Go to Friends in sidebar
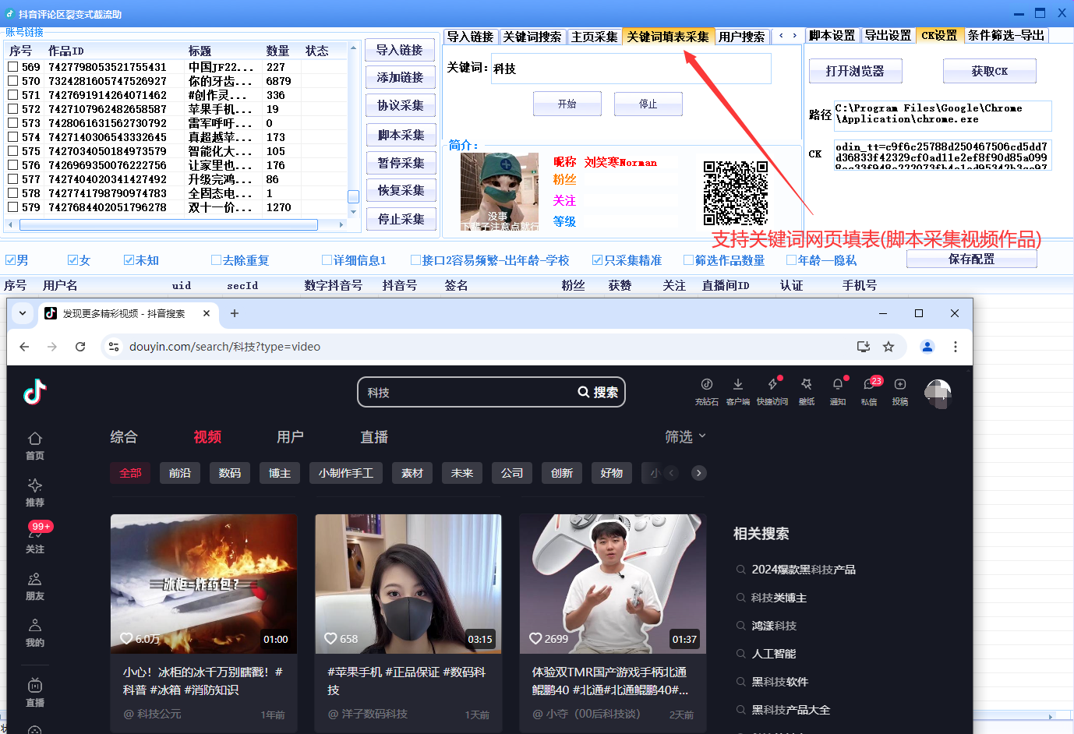This screenshot has width=1074, height=734. (x=35, y=587)
